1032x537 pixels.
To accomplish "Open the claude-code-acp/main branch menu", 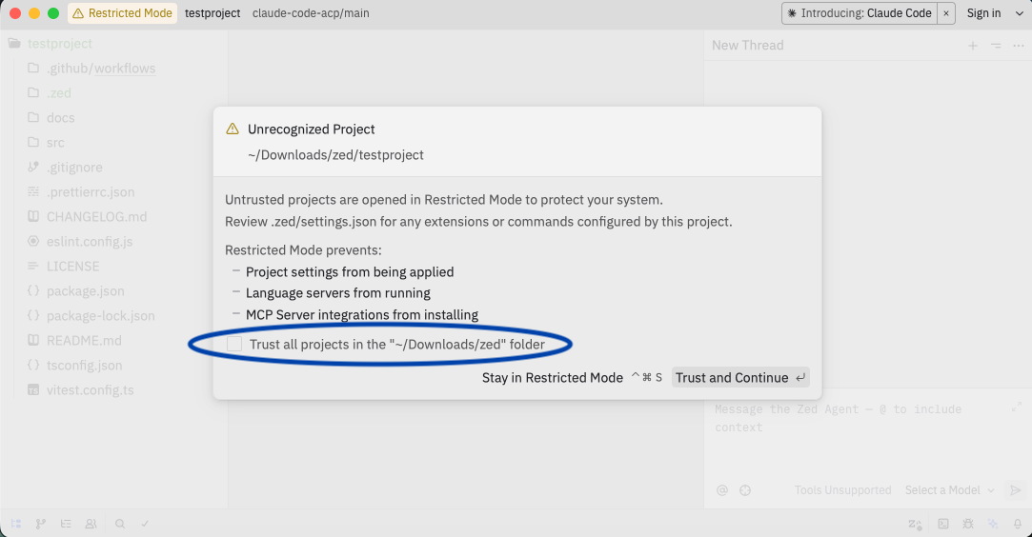I will pyautogui.click(x=311, y=13).
